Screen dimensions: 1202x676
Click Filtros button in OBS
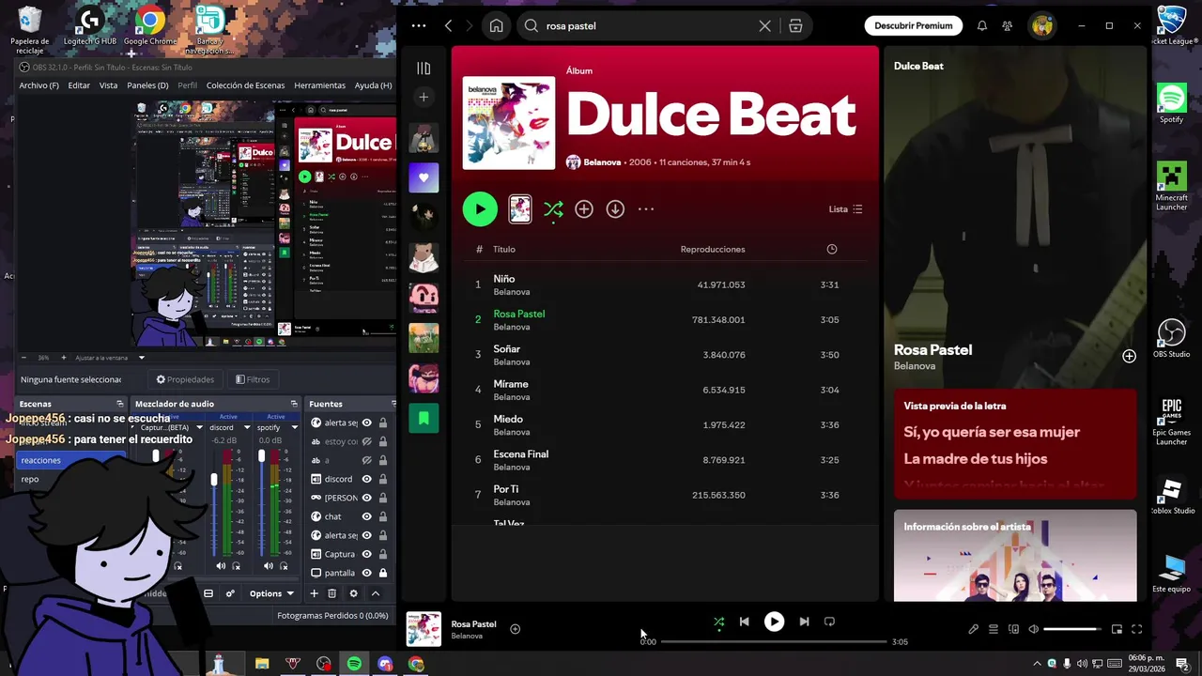pos(253,379)
